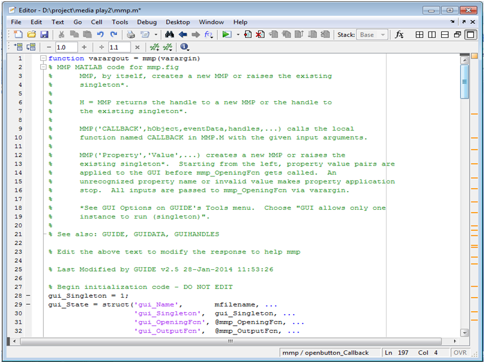The image size is (485, 363).
Task: Open the Debug menu
Action: (147, 22)
